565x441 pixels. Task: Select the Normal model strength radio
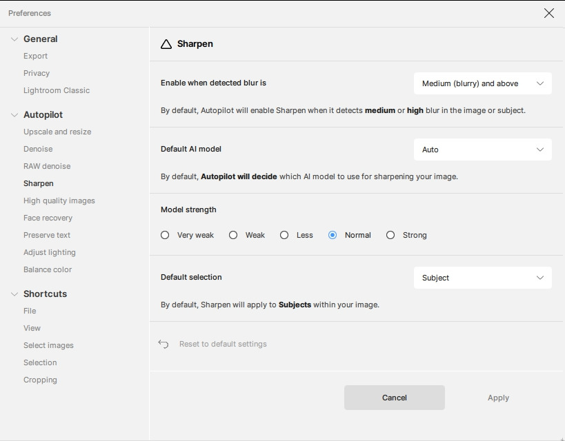point(333,235)
